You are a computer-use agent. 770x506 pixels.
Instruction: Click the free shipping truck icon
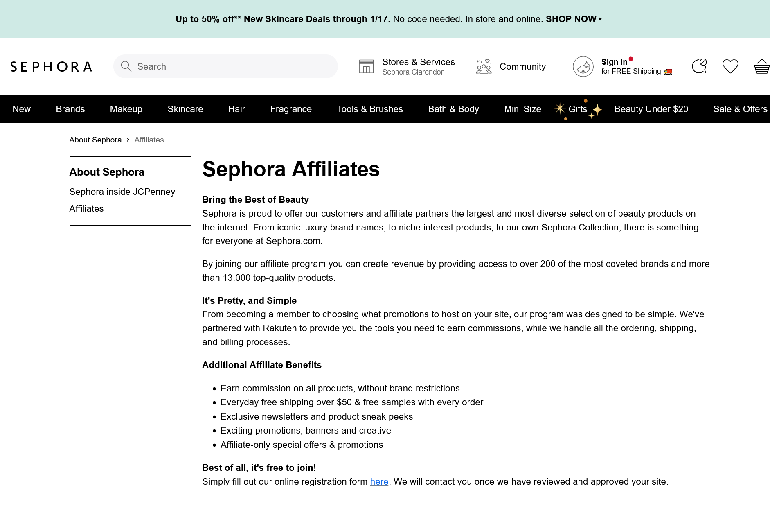pos(668,72)
